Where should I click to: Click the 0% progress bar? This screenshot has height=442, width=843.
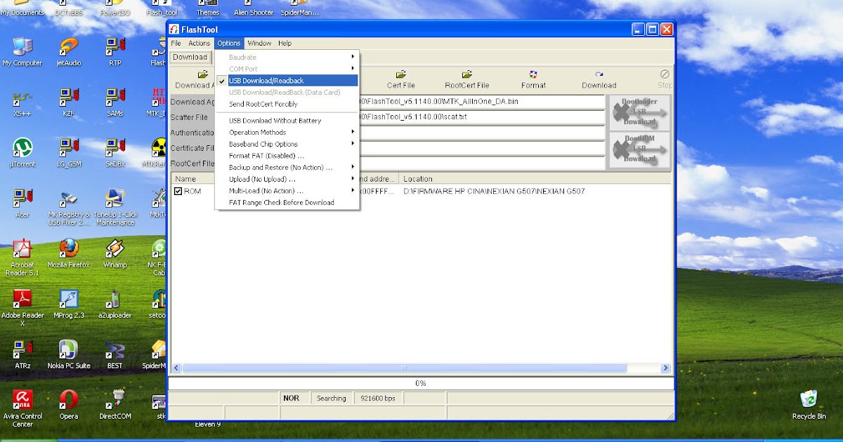point(421,383)
